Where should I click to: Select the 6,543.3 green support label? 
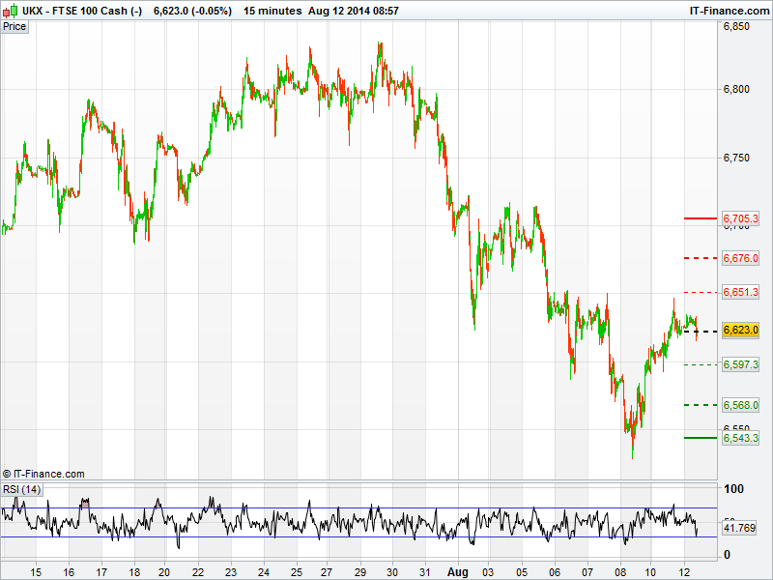pyautogui.click(x=741, y=438)
